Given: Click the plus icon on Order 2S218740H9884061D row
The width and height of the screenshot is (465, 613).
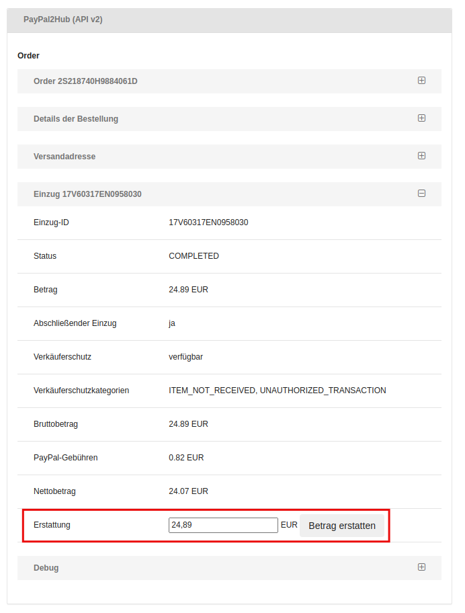Looking at the screenshot, I should pos(421,81).
